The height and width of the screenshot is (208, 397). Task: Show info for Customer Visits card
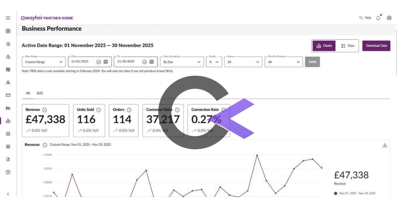pyautogui.click(x=177, y=110)
